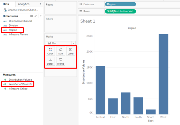Click the Label marks card button
The image size is (180, 125).
[x=70, y=51]
